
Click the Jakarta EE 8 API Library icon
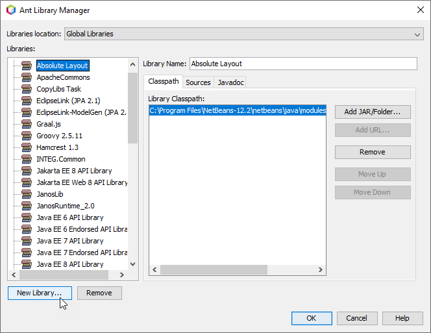coord(27,171)
